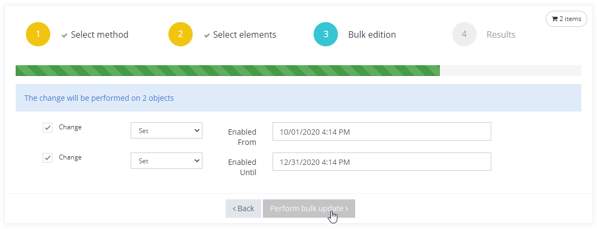Image resolution: width=597 pixels, height=229 pixels.
Task: Click the step 1 yellow circle
Action: (38, 34)
